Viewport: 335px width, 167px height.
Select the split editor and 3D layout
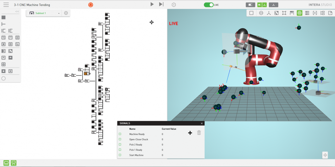click(x=262, y=5)
